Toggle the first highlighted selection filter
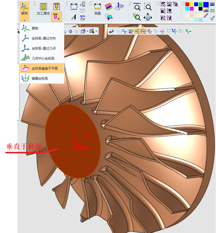Screen dimensions: 216x233 137,31
